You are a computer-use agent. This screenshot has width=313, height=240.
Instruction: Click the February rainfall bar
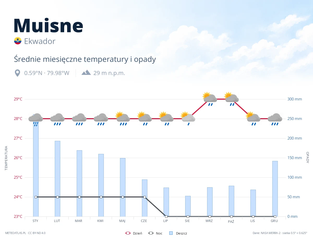tap(57, 179)
